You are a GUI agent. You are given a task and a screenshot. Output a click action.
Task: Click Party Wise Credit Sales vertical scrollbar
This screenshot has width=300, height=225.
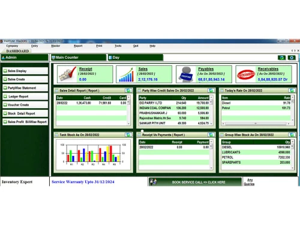tap(211, 110)
